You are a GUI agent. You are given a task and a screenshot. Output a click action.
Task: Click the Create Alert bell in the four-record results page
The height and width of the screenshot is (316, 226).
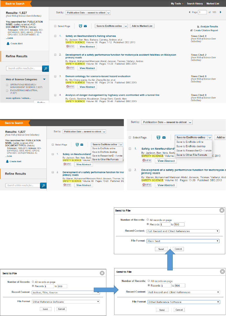(x=8, y=44)
